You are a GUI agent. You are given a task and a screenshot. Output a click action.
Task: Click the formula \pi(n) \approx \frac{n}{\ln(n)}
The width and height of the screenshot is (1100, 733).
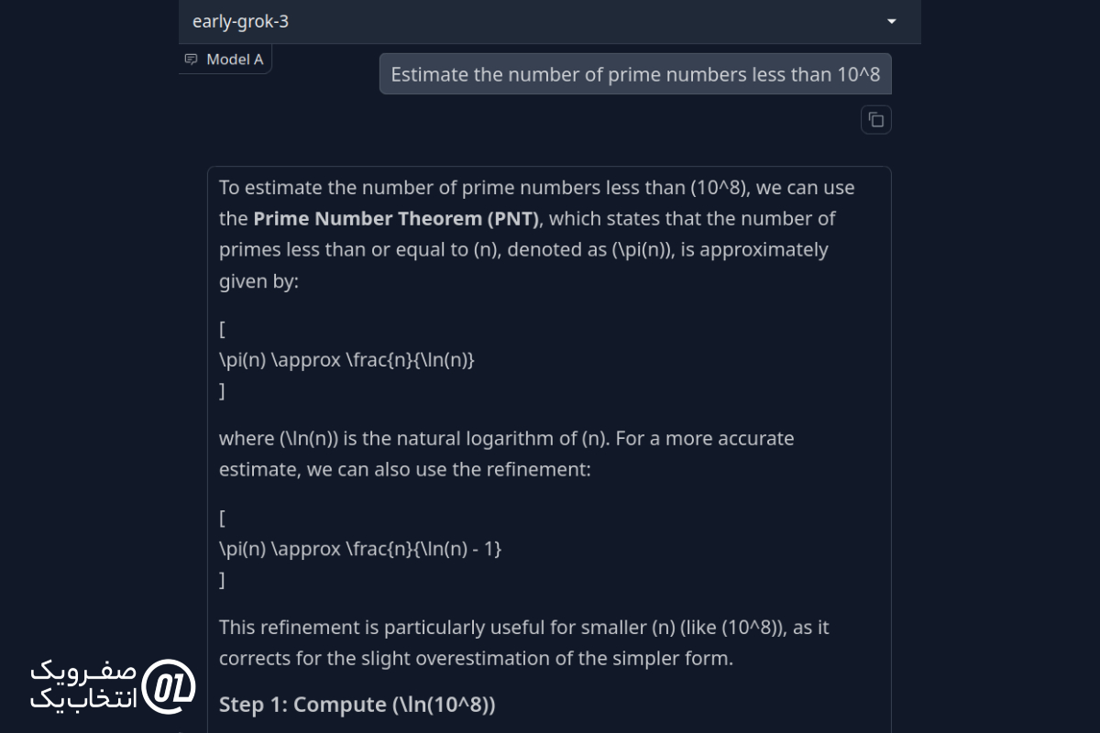coord(346,360)
